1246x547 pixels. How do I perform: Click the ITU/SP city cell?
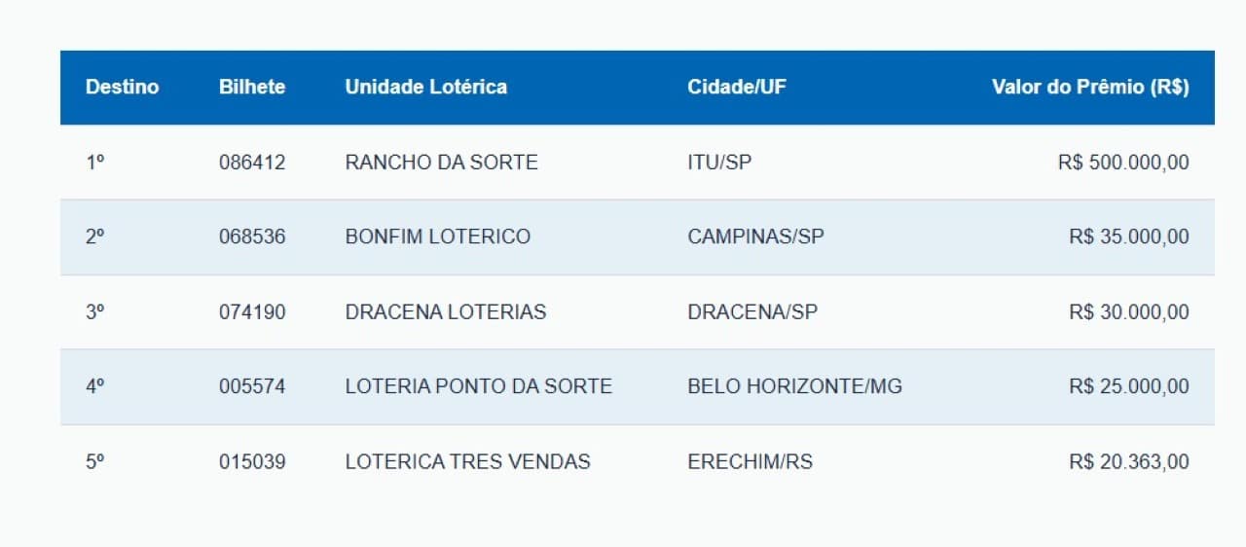point(719,163)
